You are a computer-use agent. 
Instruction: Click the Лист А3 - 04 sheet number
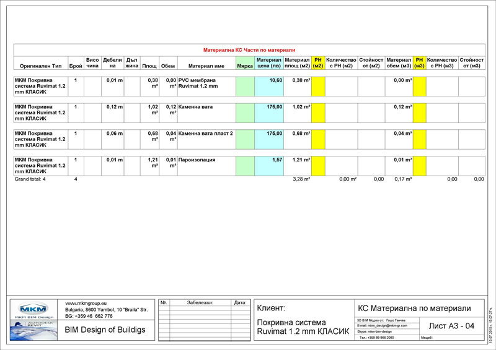click(451, 326)
